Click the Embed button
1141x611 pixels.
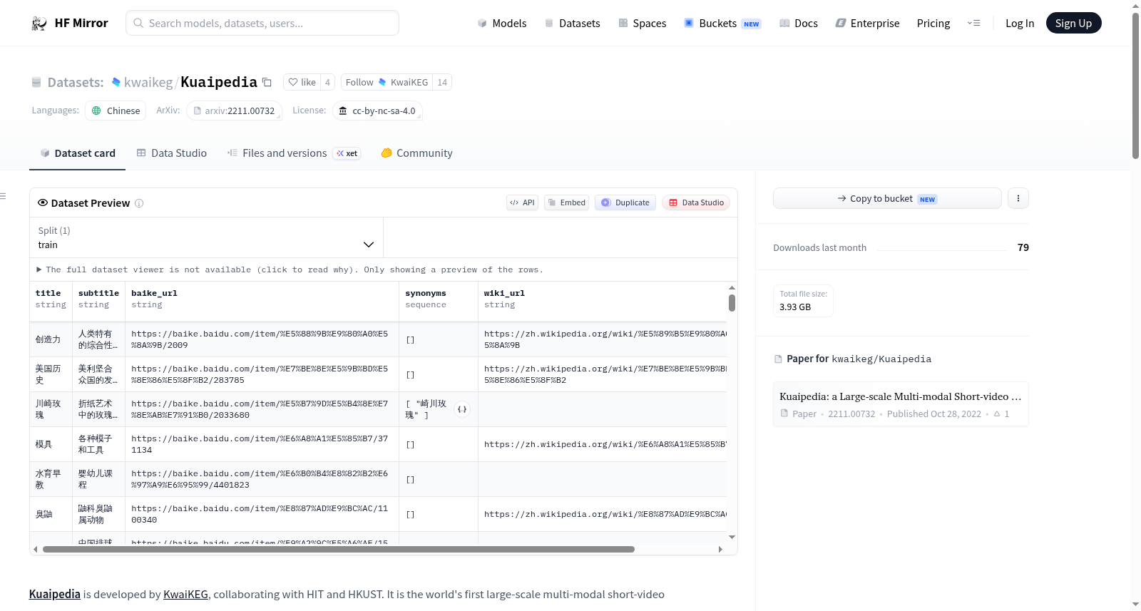pyautogui.click(x=566, y=202)
